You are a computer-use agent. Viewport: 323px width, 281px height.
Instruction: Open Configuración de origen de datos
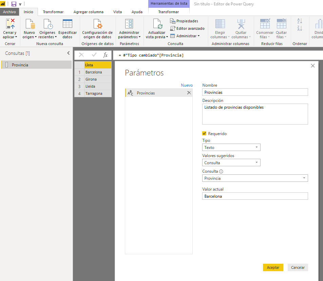pyautogui.click(x=97, y=24)
